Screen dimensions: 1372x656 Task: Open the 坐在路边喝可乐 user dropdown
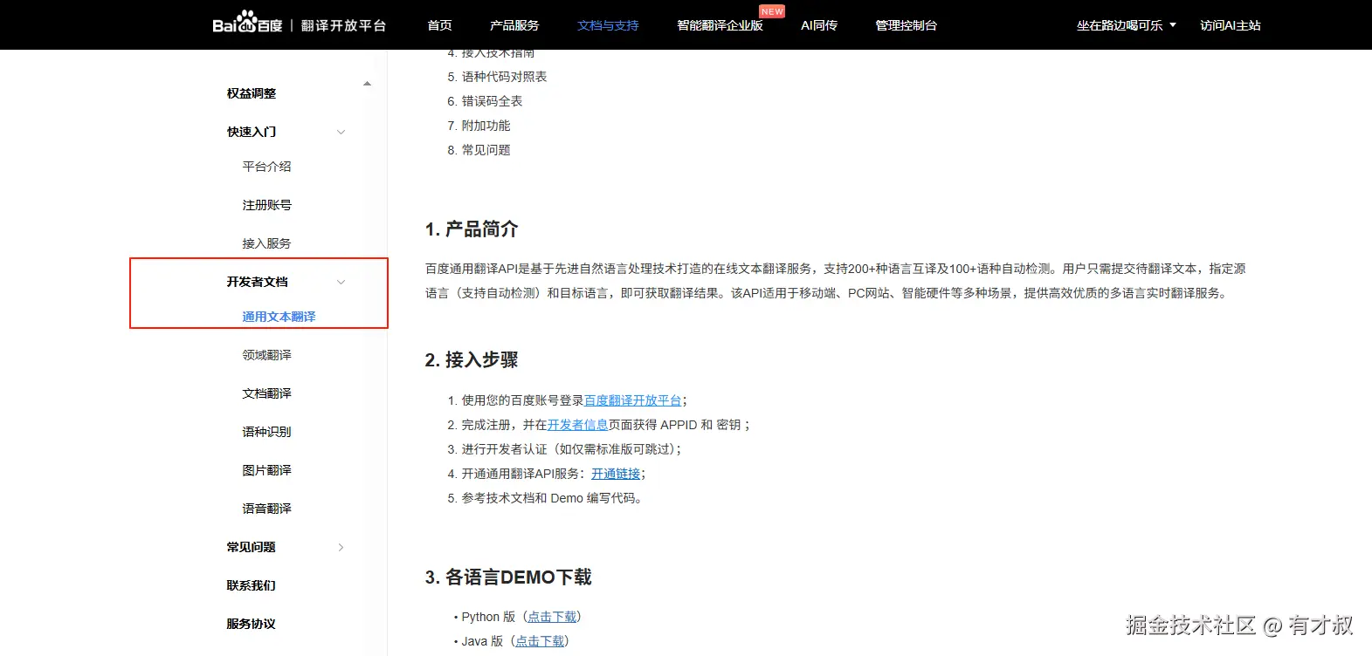1126,25
